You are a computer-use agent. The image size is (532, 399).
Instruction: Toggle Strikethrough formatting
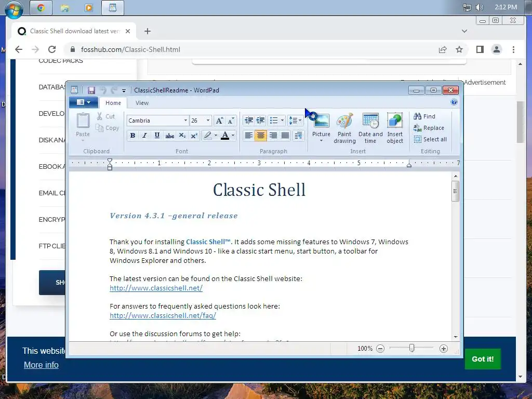[x=170, y=136]
